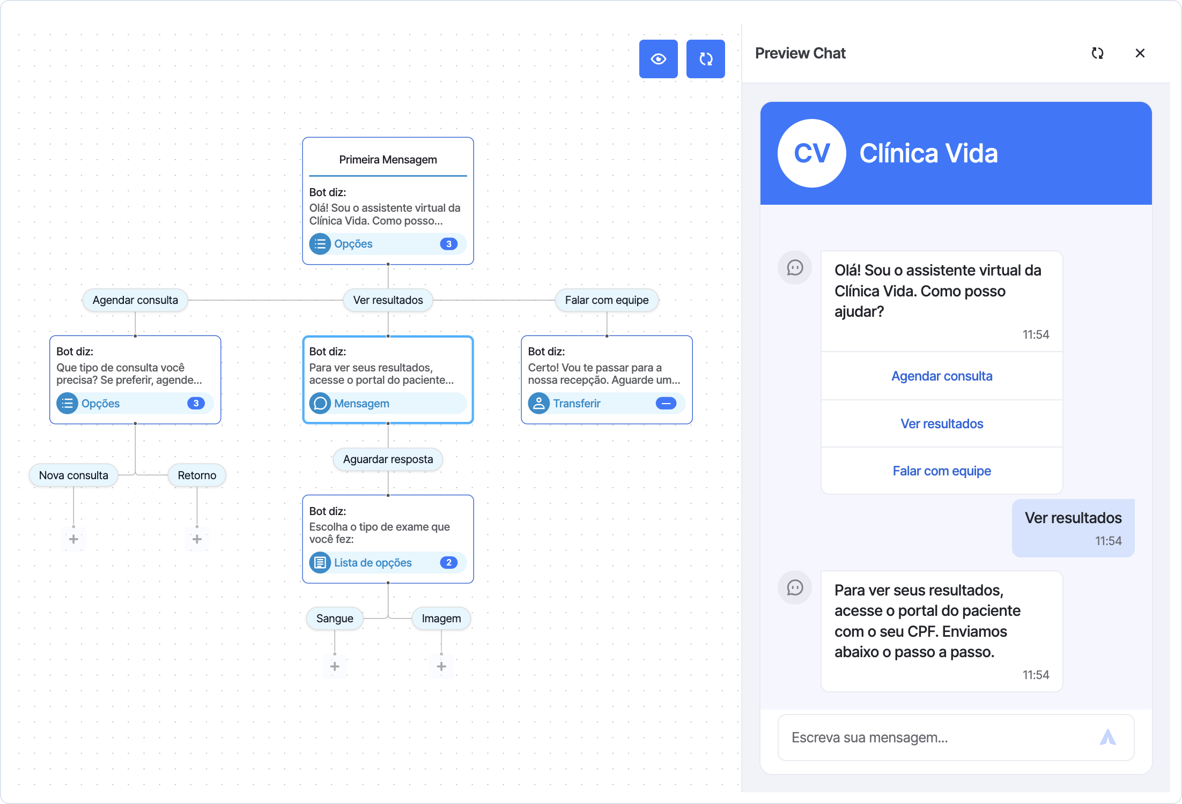The image size is (1182, 804).
Task: Choose Agendar consulta in the chat preview
Action: point(942,376)
